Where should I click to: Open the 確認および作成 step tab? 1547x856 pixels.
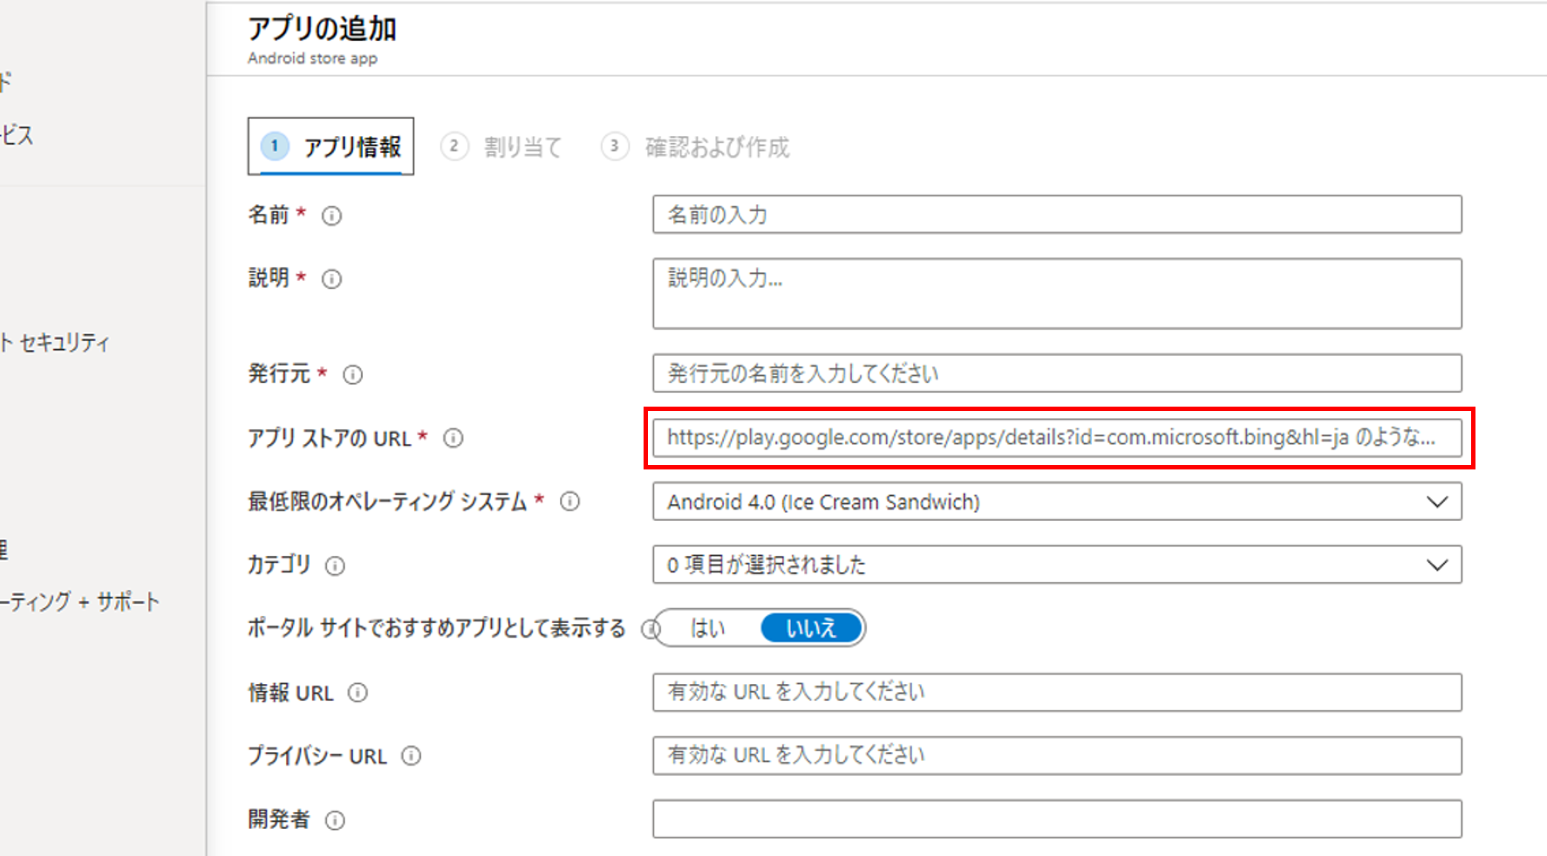coord(696,147)
